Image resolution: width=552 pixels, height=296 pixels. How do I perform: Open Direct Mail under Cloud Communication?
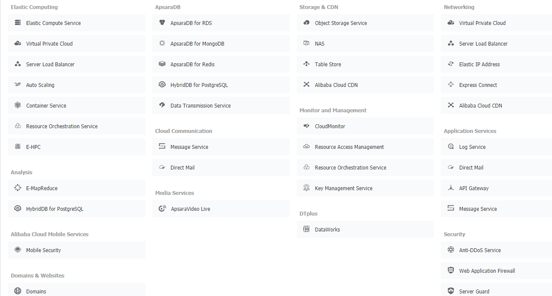coord(221,167)
